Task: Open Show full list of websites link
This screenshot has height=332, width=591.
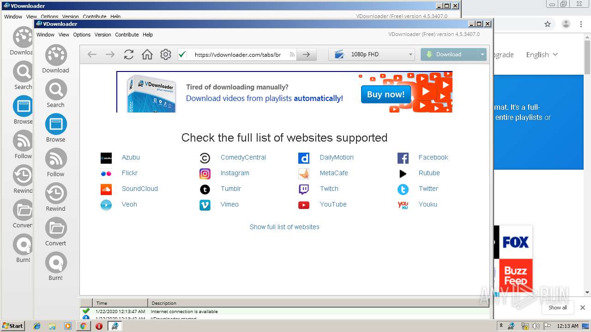Action: click(284, 227)
